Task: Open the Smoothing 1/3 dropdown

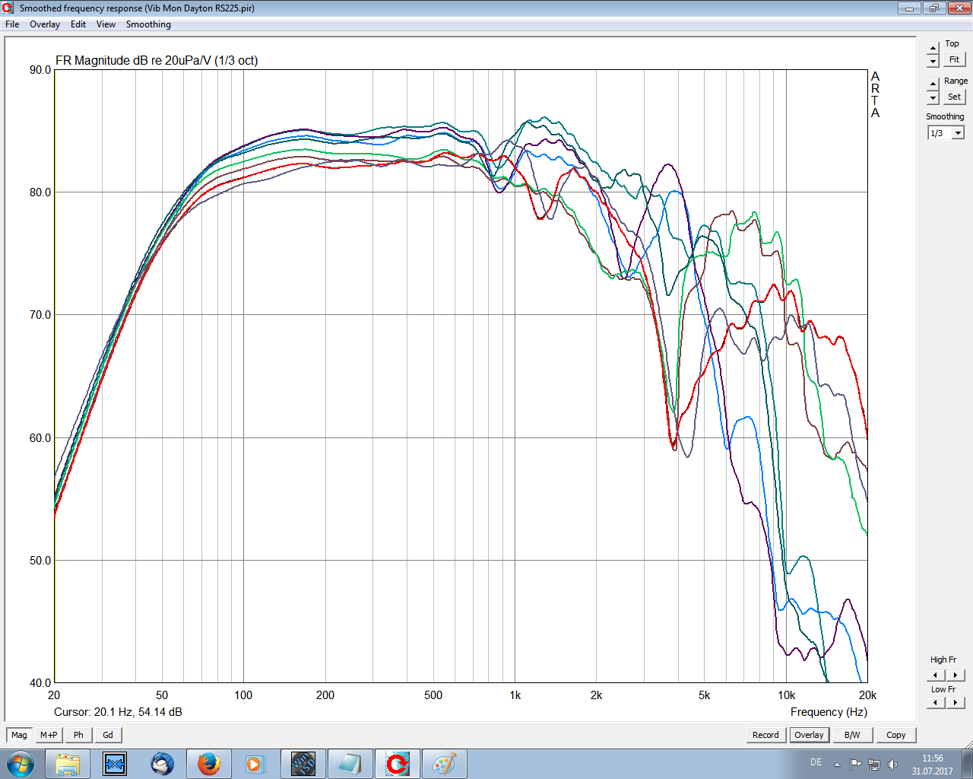Action: [958, 133]
